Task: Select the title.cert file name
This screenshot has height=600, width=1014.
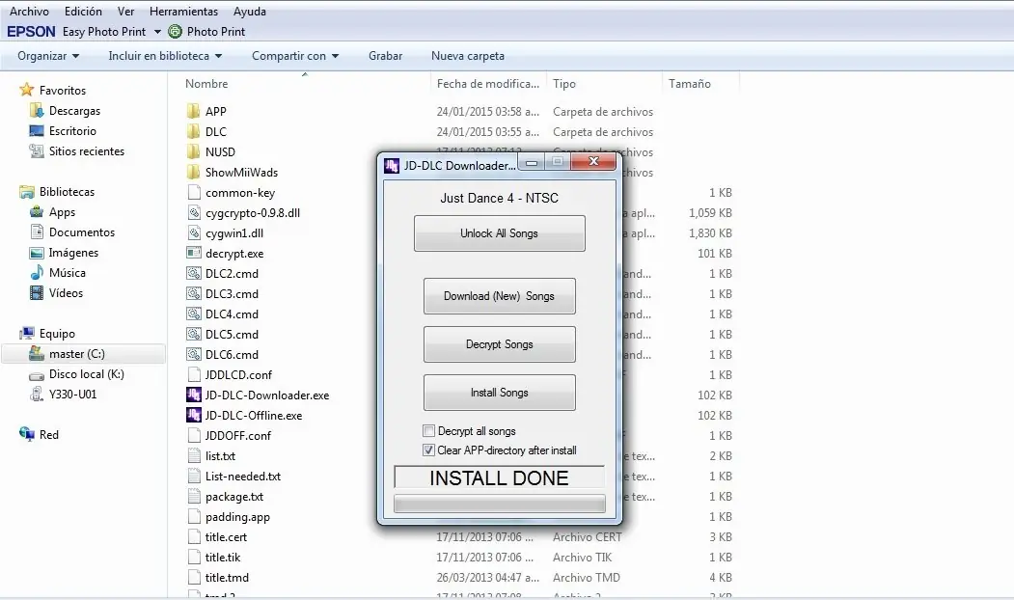Action: (227, 536)
